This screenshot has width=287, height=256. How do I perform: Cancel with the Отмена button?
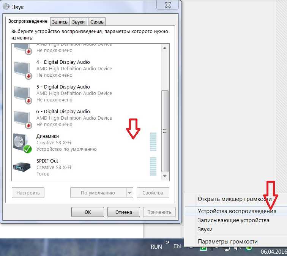click(124, 212)
